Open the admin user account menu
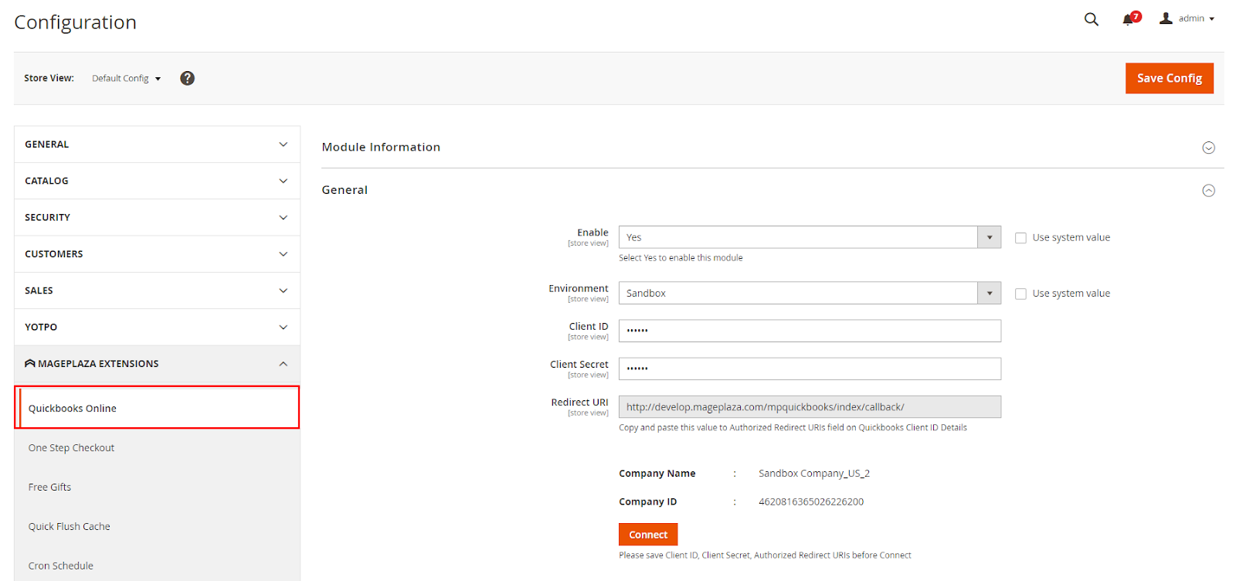Image resolution: width=1236 pixels, height=581 pixels. (x=1187, y=19)
